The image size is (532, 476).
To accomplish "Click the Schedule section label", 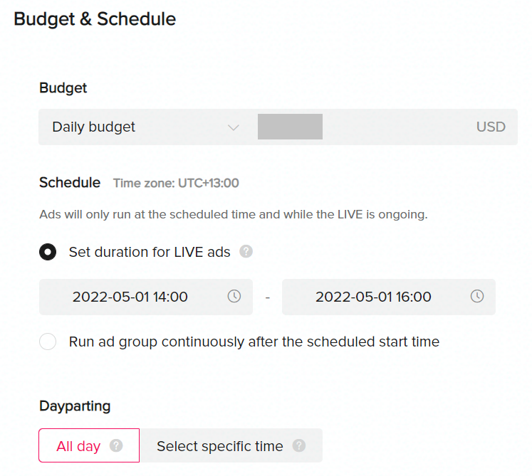I will pyautogui.click(x=70, y=182).
